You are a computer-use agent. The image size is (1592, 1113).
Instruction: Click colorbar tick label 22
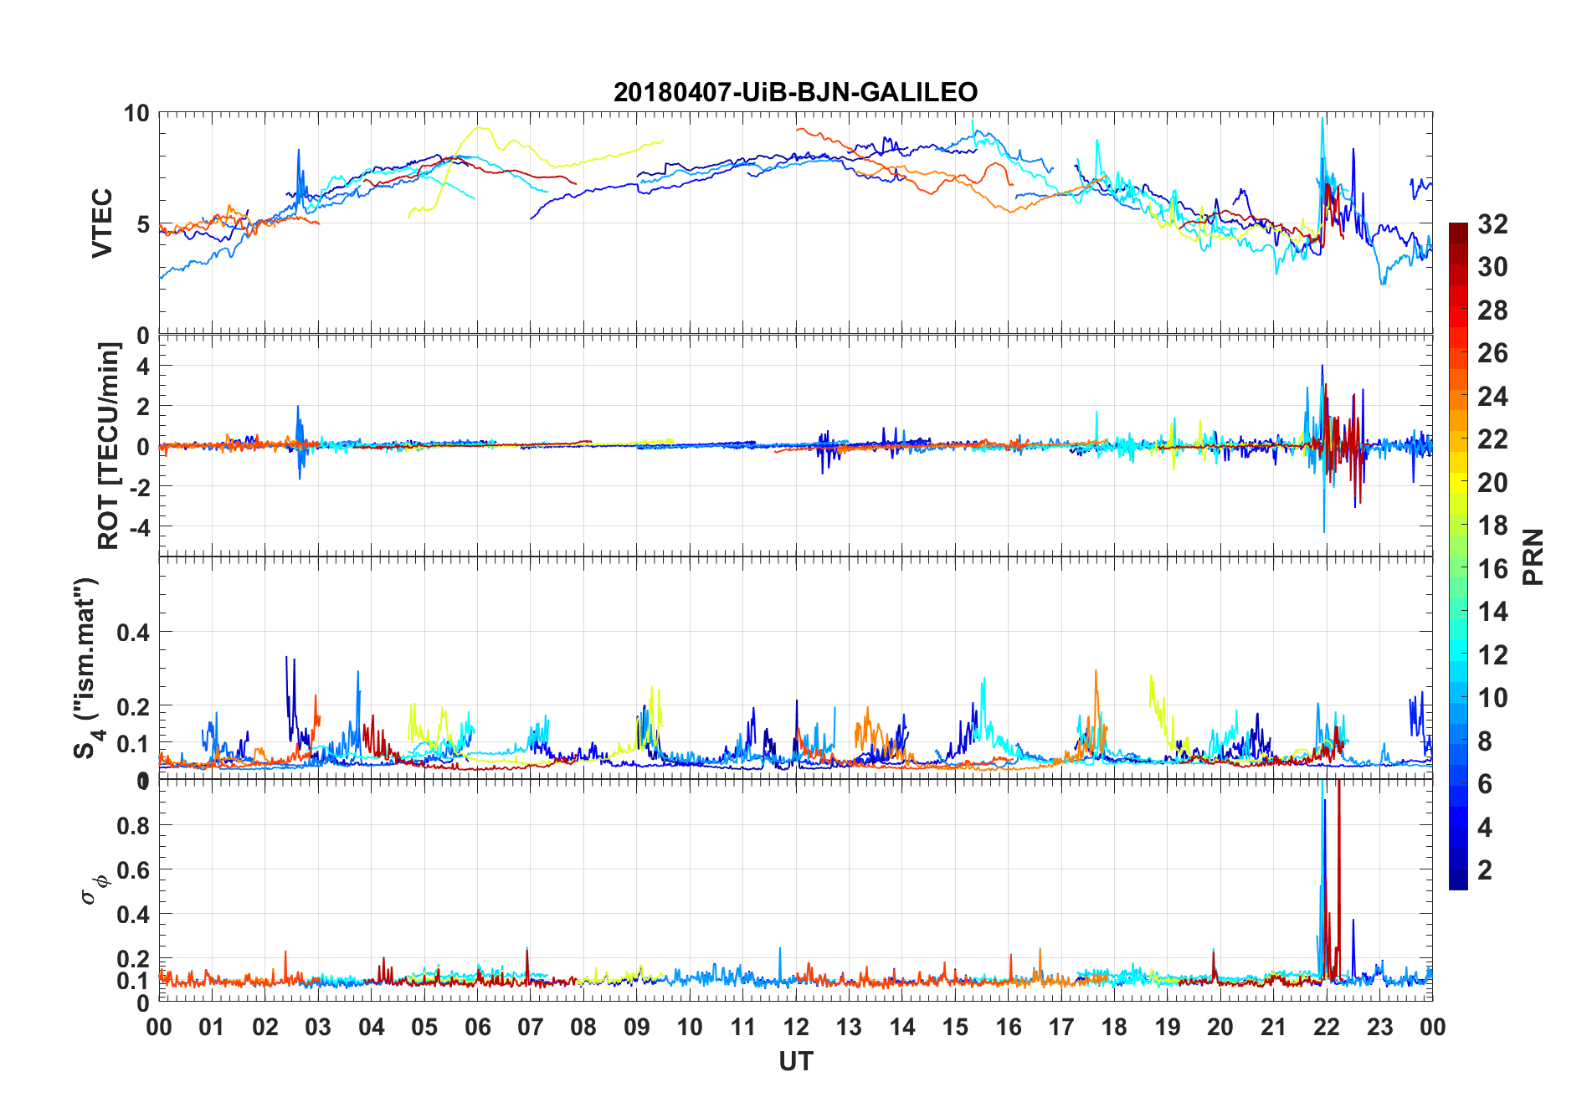coord(1492,439)
